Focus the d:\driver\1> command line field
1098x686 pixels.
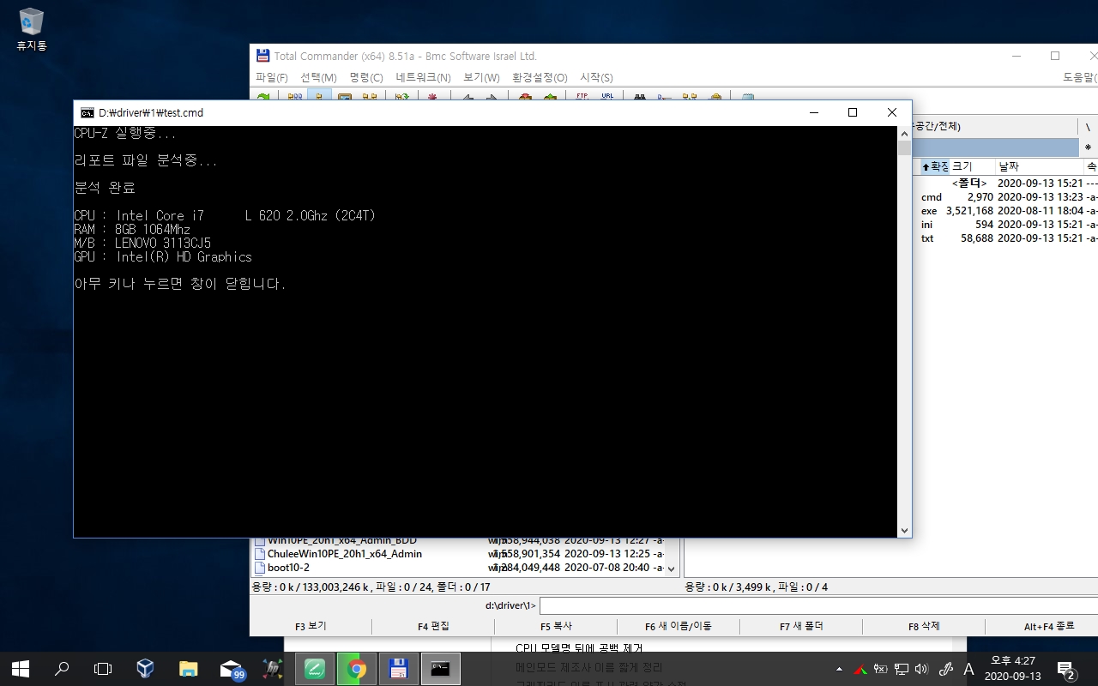pos(818,605)
